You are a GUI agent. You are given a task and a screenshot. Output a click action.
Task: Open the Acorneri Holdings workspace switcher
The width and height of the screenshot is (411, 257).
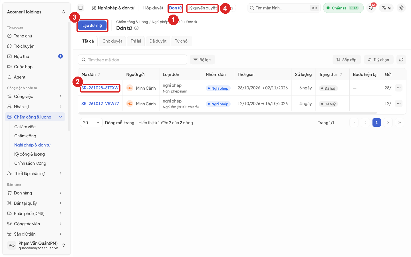[x=36, y=12]
